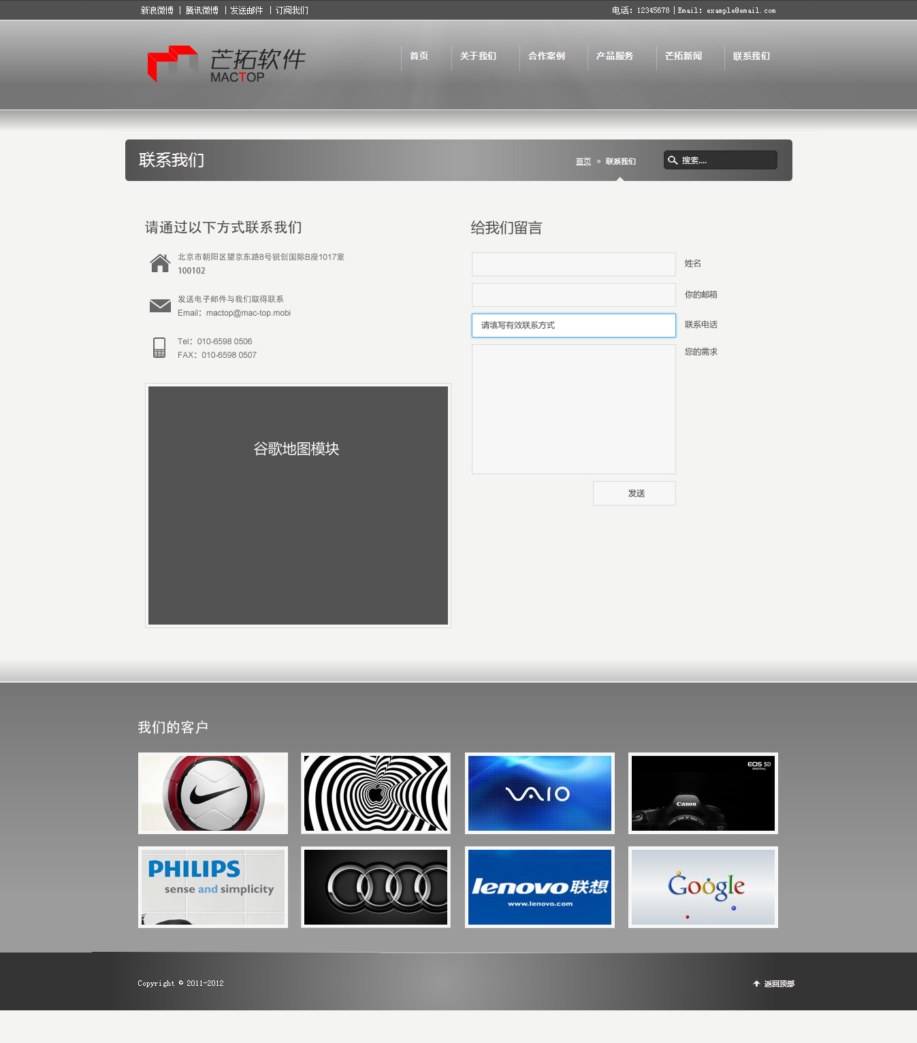Focus the 搜索 search field
This screenshot has width=917, height=1043.
tap(720, 160)
